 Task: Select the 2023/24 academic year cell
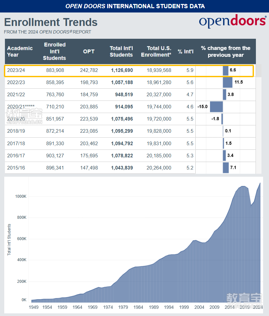(16, 70)
